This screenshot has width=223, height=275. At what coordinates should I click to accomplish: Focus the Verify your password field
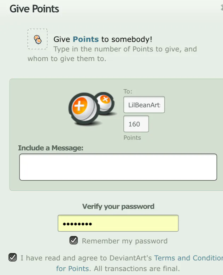click(x=118, y=223)
